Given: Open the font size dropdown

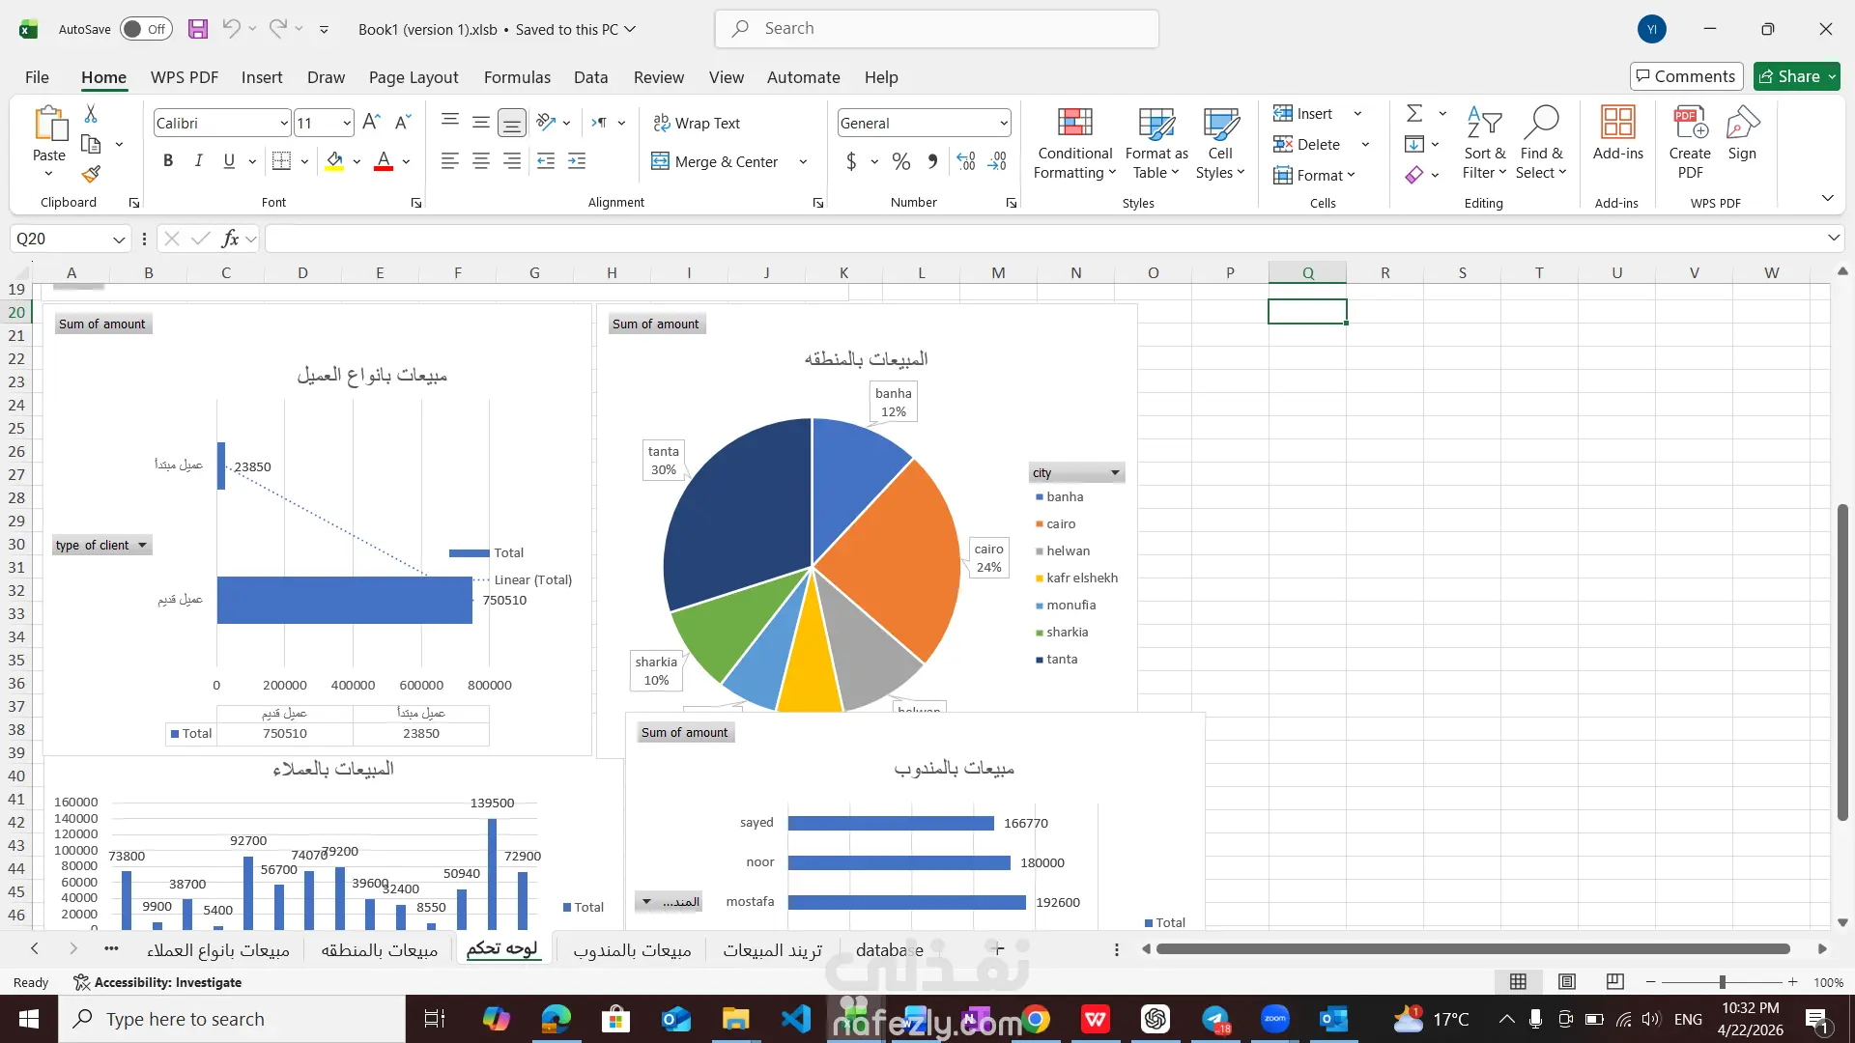Looking at the screenshot, I should click(347, 123).
